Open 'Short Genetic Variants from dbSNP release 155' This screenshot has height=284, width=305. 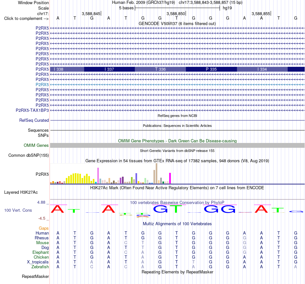click(177, 151)
